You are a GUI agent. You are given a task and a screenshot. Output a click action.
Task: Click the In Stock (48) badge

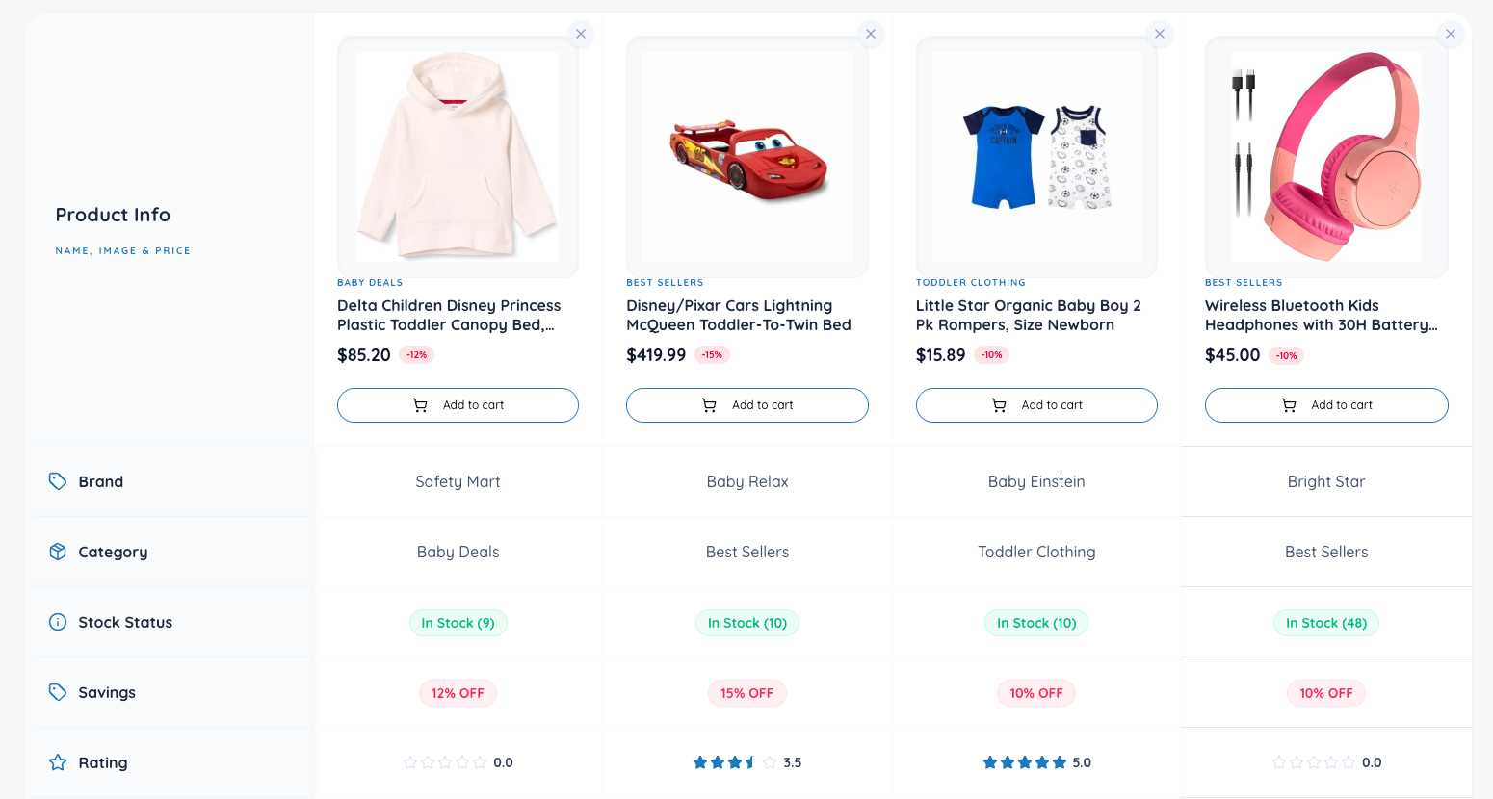(x=1326, y=623)
